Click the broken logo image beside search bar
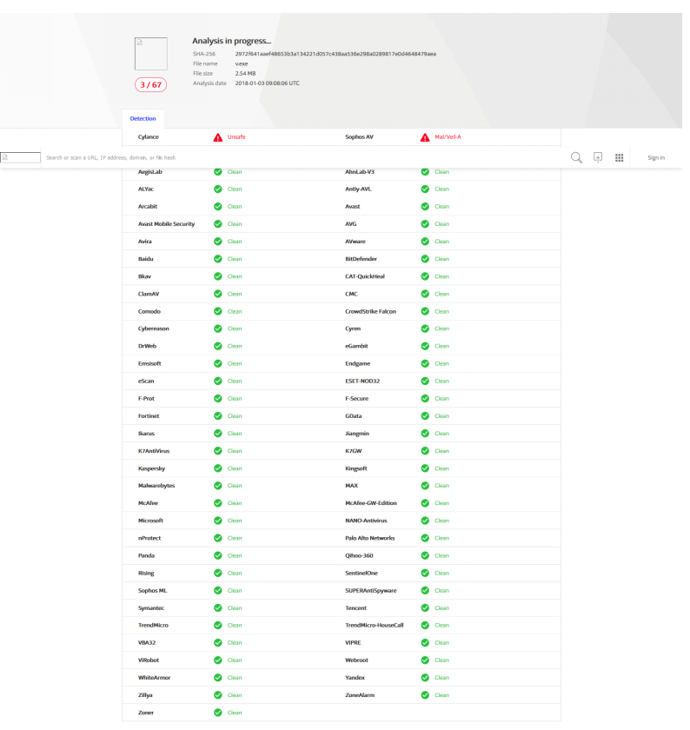690x730 pixels. pyautogui.click(x=21, y=159)
